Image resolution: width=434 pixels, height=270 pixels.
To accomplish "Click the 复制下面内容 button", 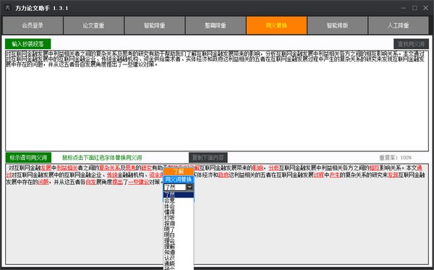I will (208, 158).
